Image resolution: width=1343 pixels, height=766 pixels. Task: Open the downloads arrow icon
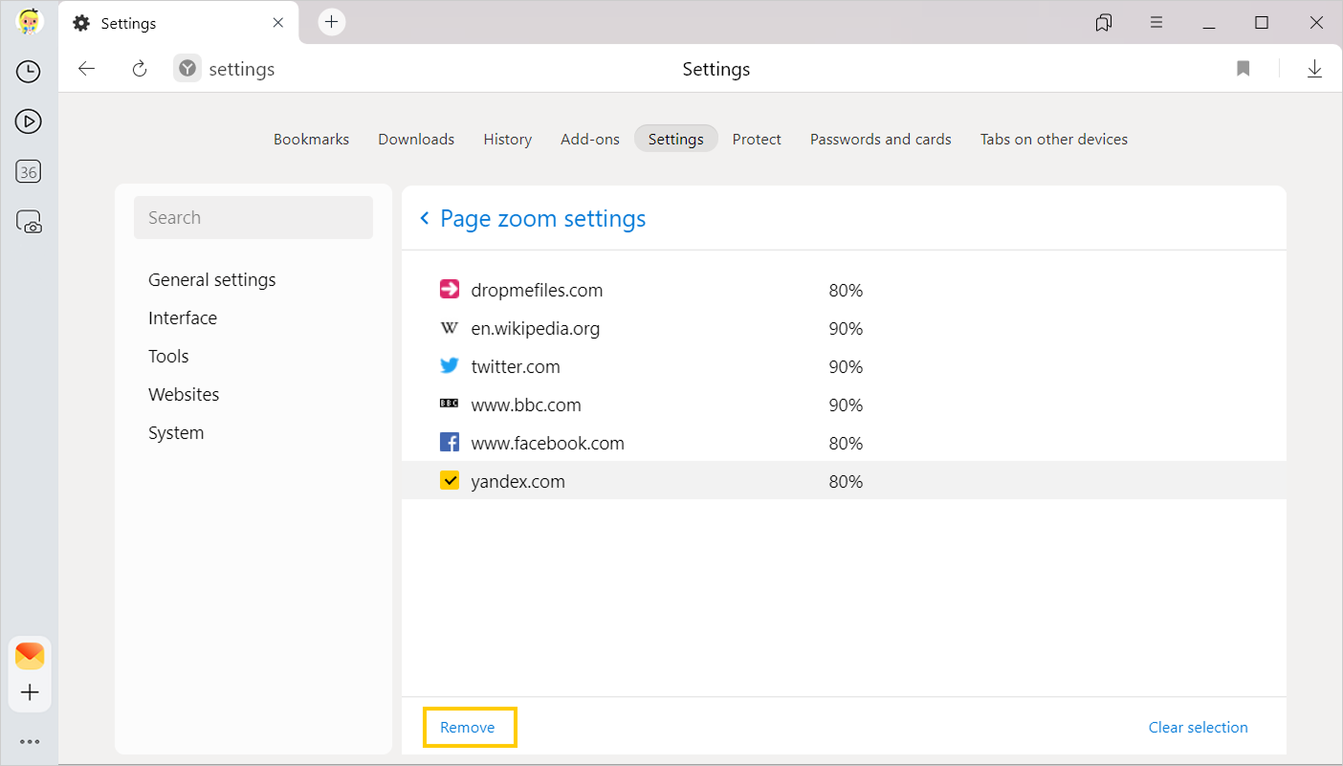pos(1314,69)
